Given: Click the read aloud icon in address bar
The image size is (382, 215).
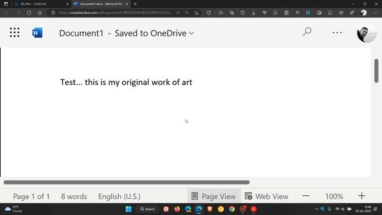Looking at the screenshot, I should point(178,13).
